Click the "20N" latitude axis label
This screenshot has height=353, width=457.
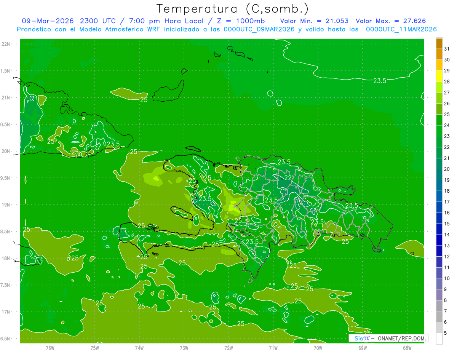pyautogui.click(x=6, y=151)
